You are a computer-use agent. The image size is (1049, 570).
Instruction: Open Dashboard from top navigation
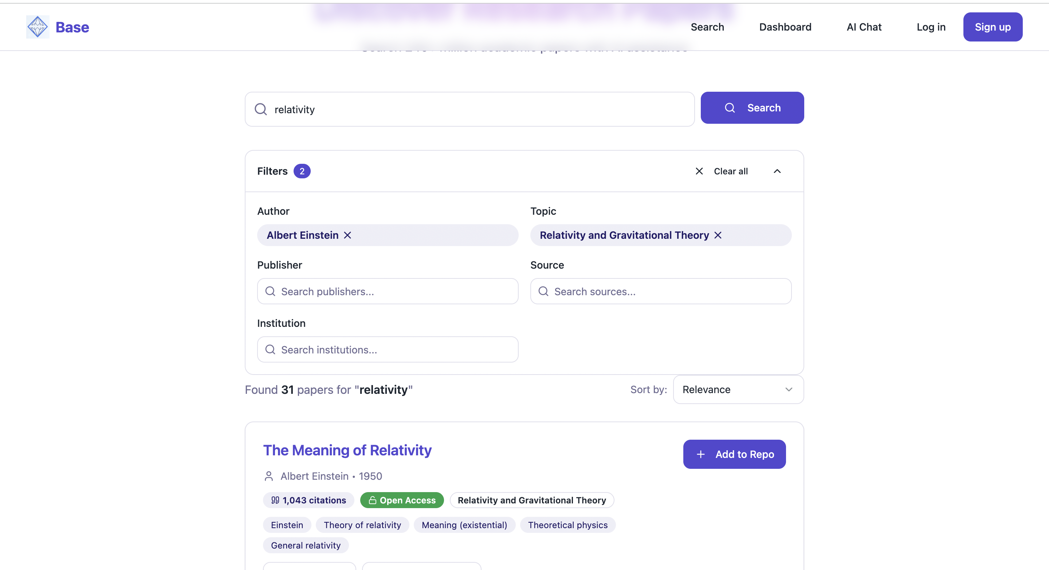(x=785, y=27)
